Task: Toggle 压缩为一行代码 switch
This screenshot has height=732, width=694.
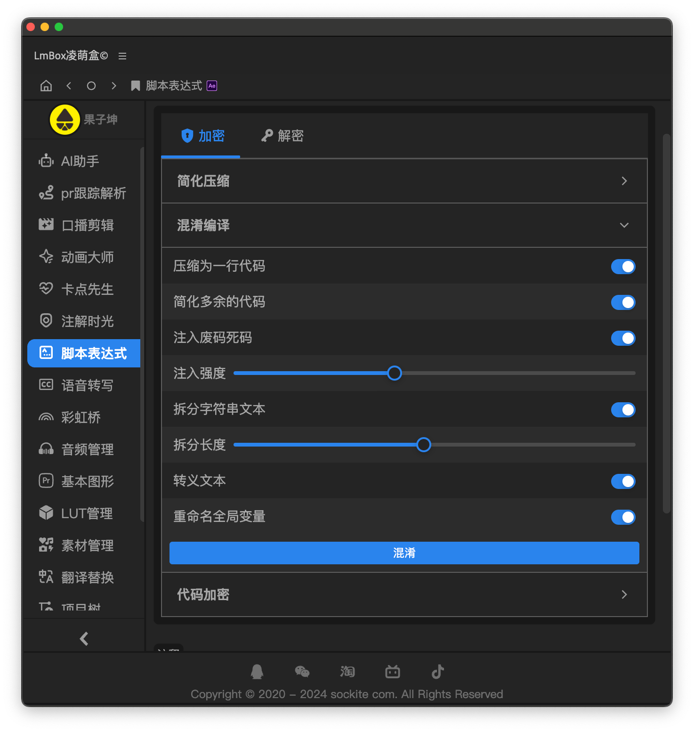Action: tap(623, 267)
